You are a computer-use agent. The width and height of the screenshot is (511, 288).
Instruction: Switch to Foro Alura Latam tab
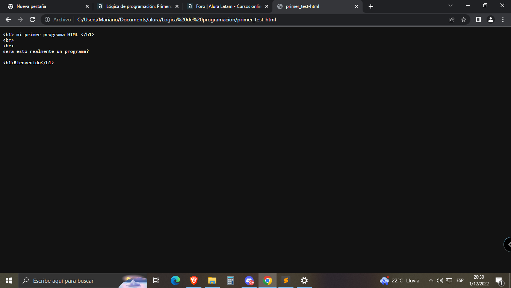tap(228, 6)
